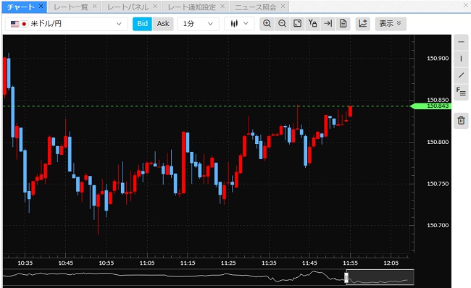Delete drawings with the trash icon
This screenshot has height=288, width=471.
[x=461, y=121]
